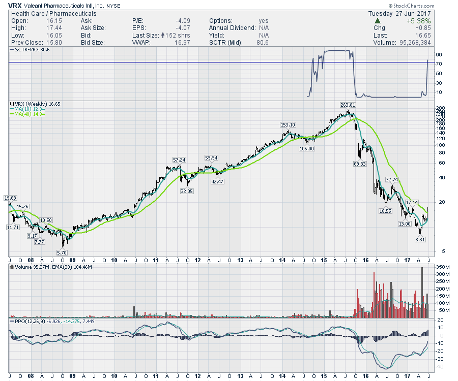Click the Volume value 95,268,384
This screenshot has width=458, height=381.
coord(415,43)
